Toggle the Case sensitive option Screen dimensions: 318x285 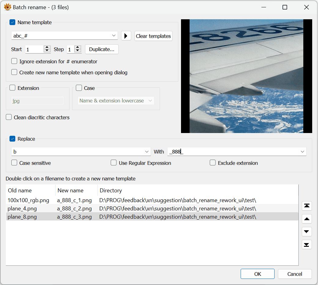pos(14,163)
